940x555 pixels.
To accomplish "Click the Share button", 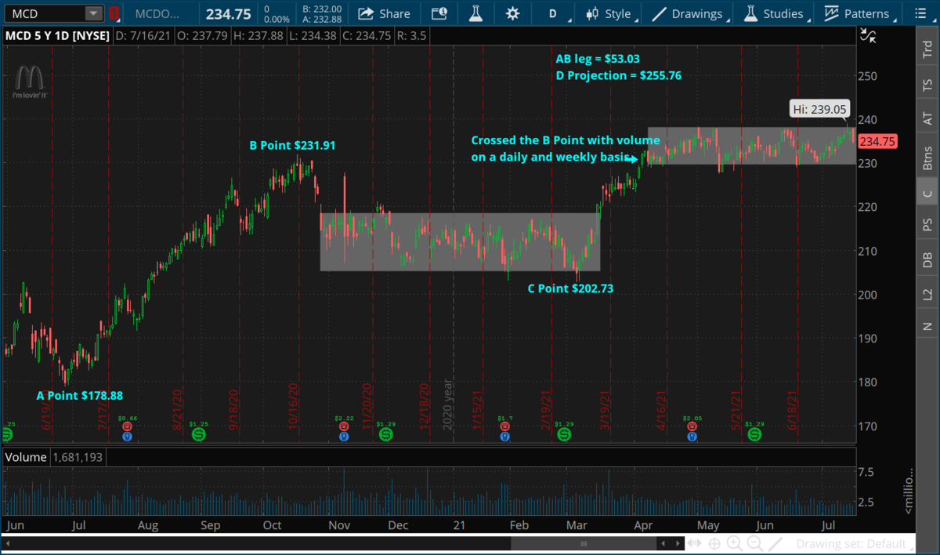I will [385, 13].
